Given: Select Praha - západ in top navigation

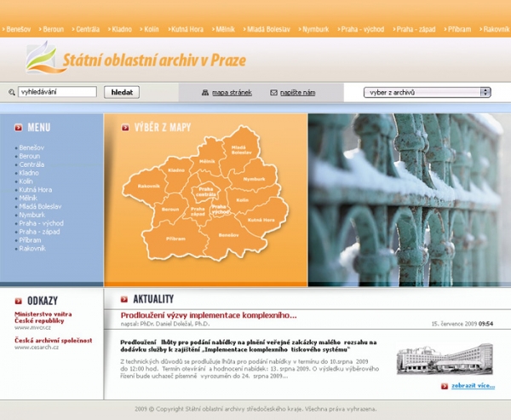Looking at the screenshot, I should tap(416, 29).
